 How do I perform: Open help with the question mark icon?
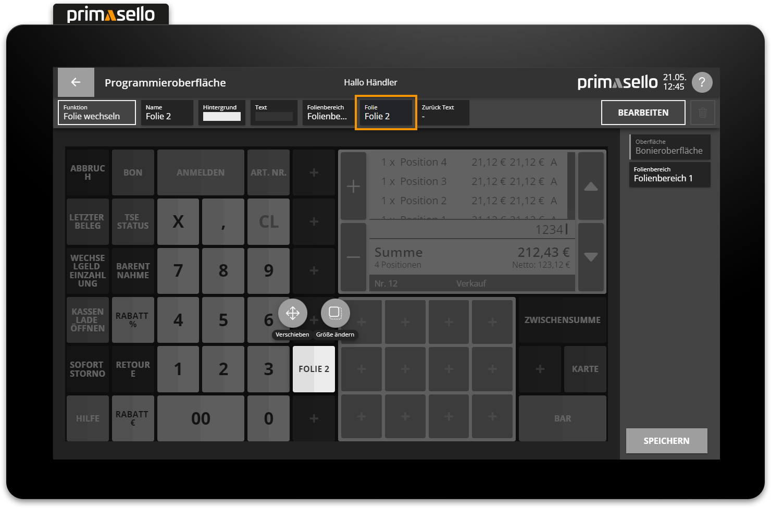click(x=702, y=82)
